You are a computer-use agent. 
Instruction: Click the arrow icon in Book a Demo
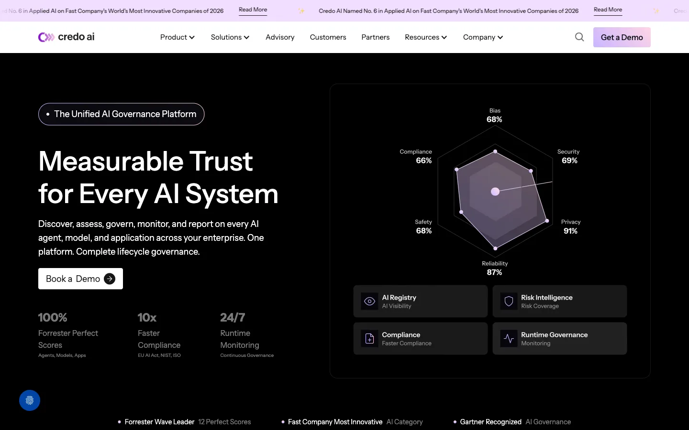click(x=110, y=279)
